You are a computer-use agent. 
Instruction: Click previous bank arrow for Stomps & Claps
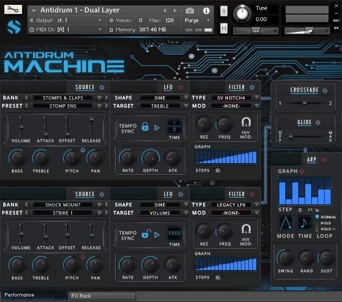pos(26,98)
